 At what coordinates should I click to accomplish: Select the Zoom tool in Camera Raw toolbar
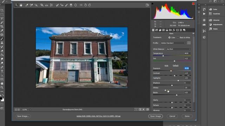point(17,5)
